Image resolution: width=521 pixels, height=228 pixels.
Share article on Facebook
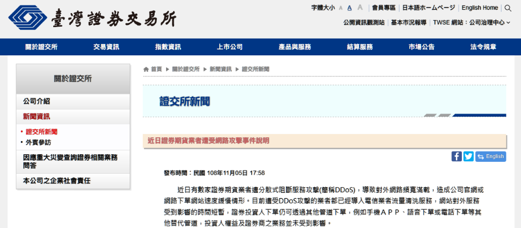coord(456,156)
